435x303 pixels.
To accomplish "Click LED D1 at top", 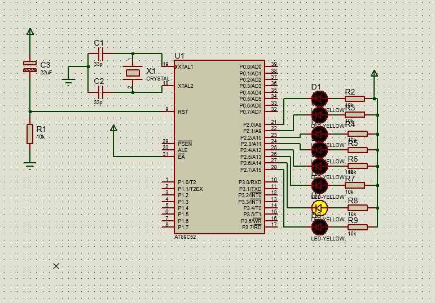I will click(319, 99).
